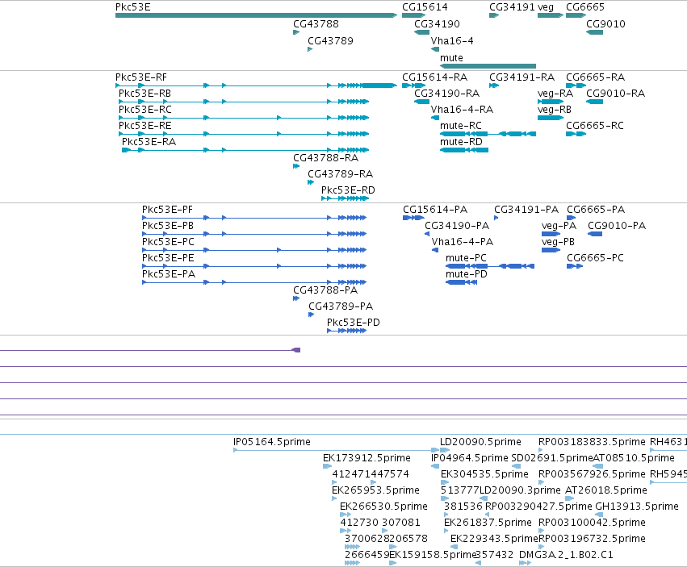Open the CG6665-RA transcript label
Screen dimensions: 687x567
pos(595,77)
